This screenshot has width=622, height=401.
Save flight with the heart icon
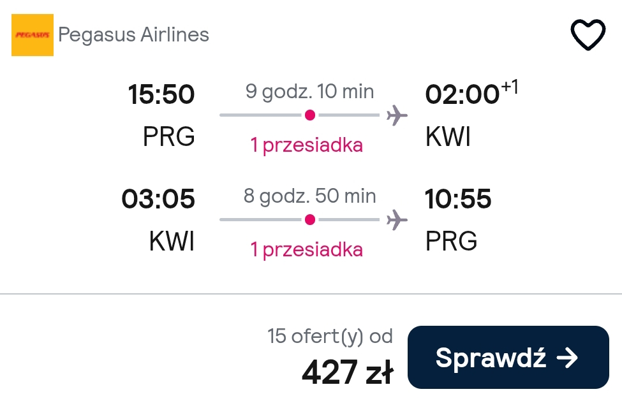click(588, 34)
